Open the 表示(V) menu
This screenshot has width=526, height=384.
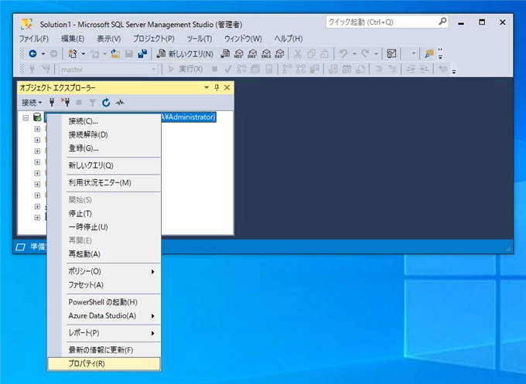point(109,39)
